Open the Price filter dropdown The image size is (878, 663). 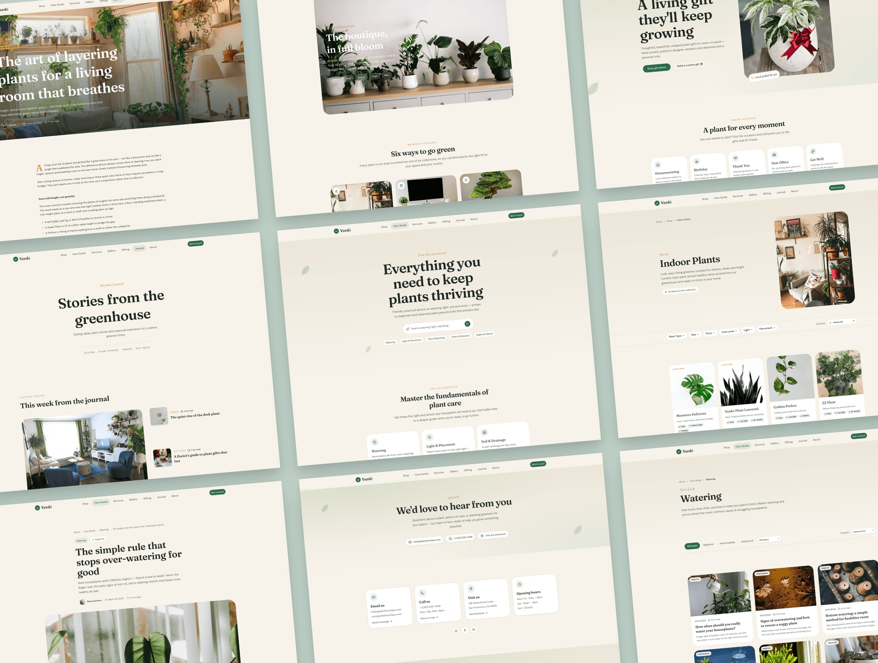tap(710, 333)
